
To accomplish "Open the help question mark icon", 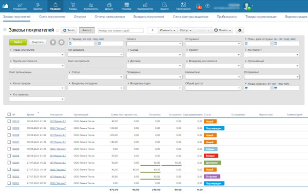I will click(x=207, y=6).
